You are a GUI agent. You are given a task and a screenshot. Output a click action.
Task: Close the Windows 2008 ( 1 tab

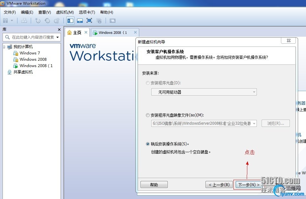point(135,32)
